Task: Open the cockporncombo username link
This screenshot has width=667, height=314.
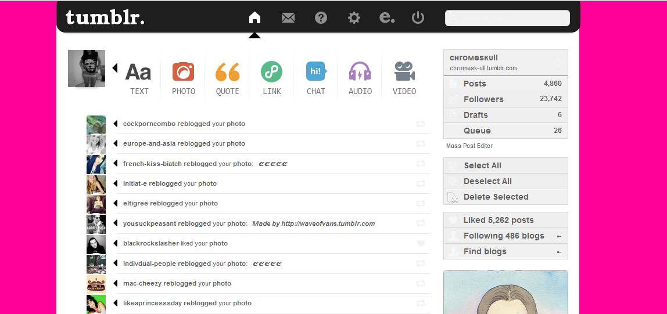Action: [x=149, y=124]
